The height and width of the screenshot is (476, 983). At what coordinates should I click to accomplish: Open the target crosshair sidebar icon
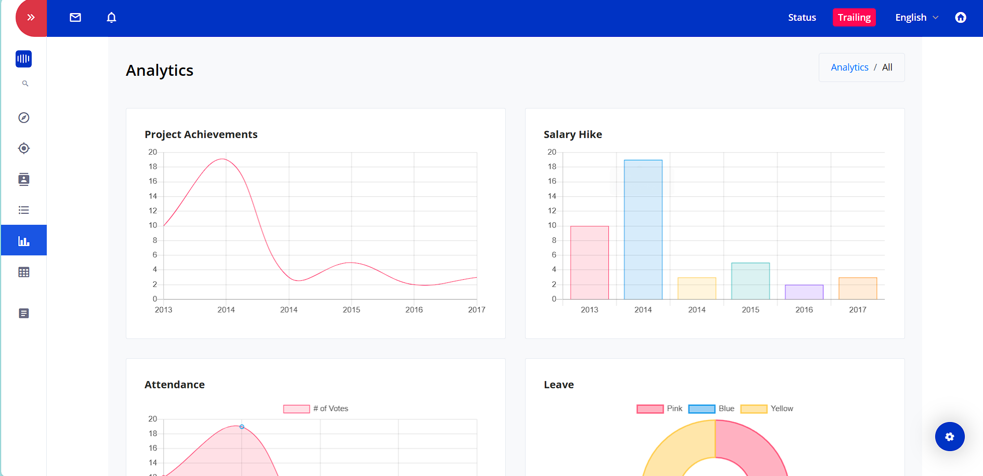click(x=24, y=148)
